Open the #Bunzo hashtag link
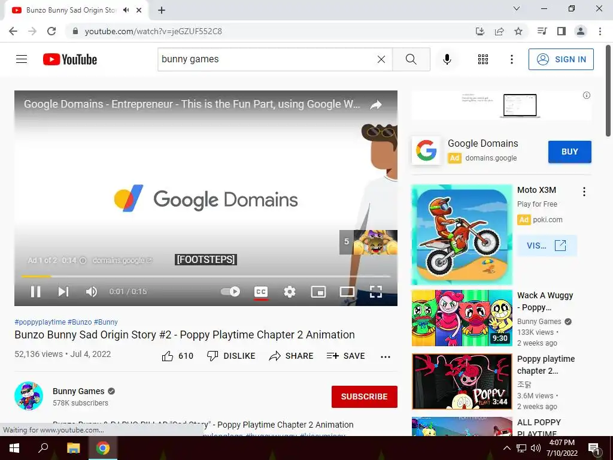This screenshot has width=613, height=460. pyautogui.click(x=80, y=322)
